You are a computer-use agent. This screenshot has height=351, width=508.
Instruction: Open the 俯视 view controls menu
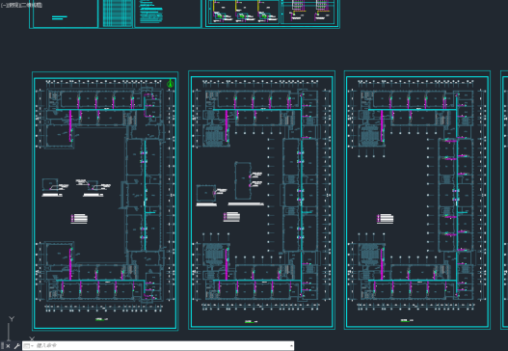tap(13, 5)
